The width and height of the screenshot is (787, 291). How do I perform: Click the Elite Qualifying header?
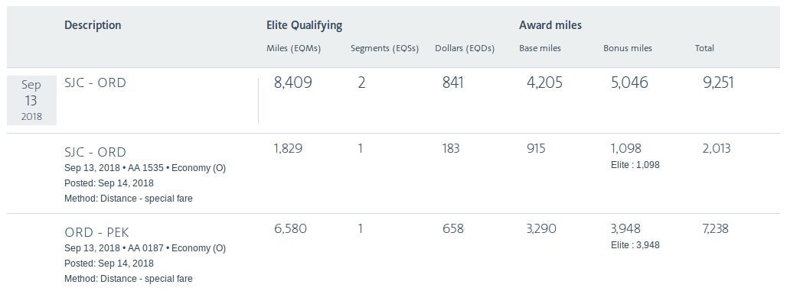[x=304, y=25]
